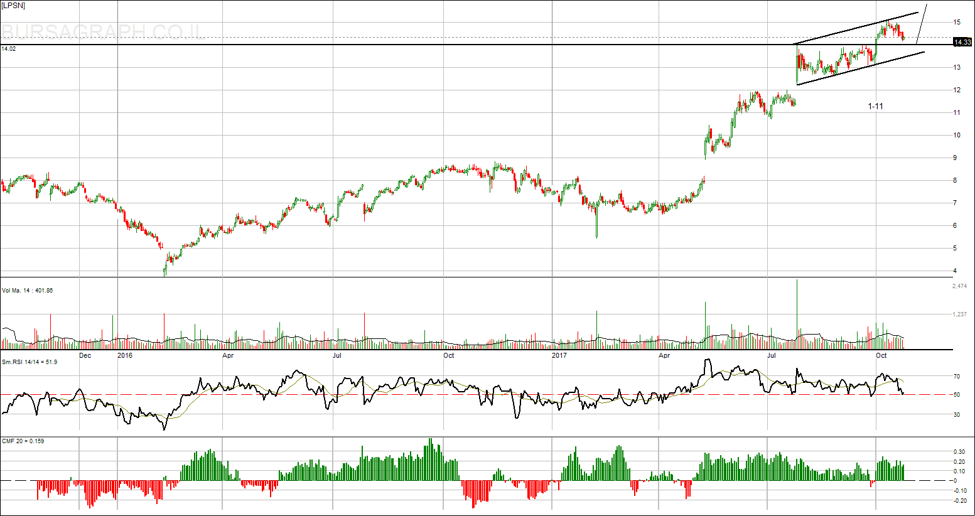The height and width of the screenshot is (516, 975).
Task: Select the 14.33 current price tag
Action: (x=962, y=42)
